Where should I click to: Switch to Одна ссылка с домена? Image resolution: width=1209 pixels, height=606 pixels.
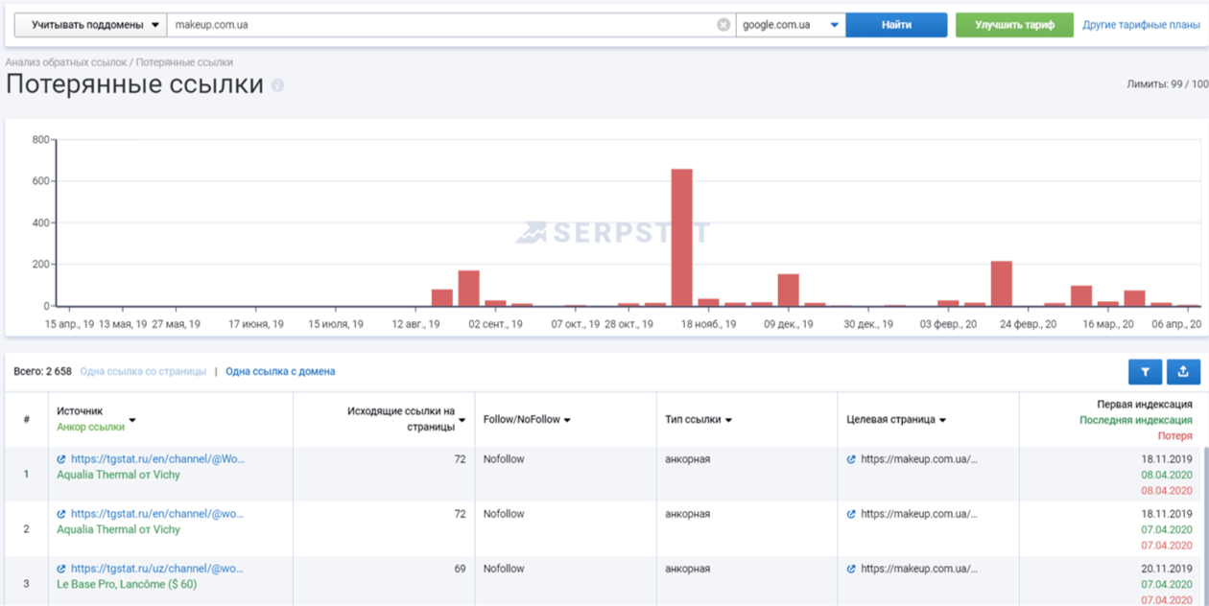pyautogui.click(x=280, y=371)
